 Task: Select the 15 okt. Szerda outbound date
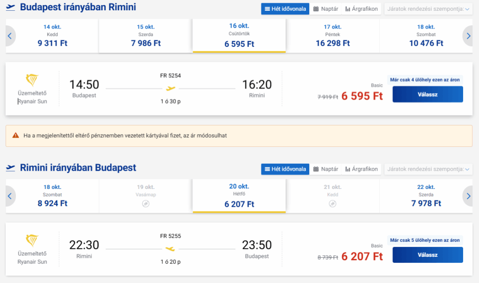click(145, 36)
